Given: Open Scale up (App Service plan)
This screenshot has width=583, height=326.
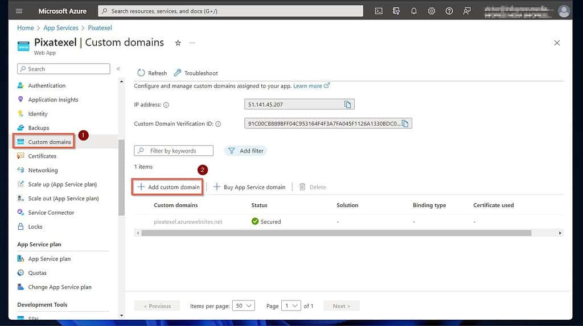Looking at the screenshot, I should point(62,184).
